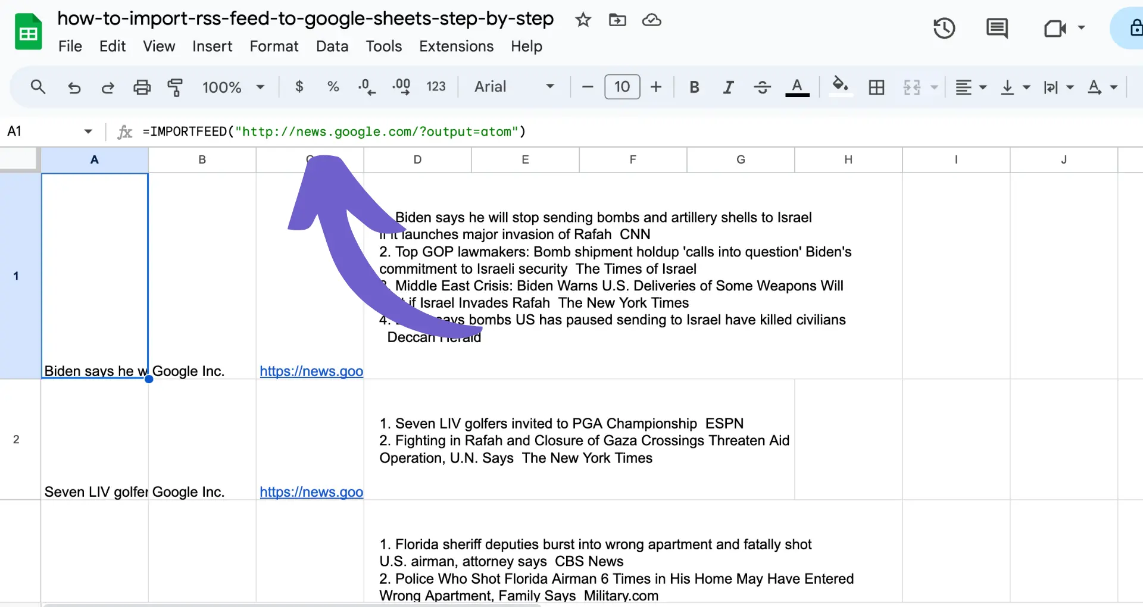Open version history clock icon
Image resolution: width=1143 pixels, height=607 pixels.
click(x=944, y=28)
